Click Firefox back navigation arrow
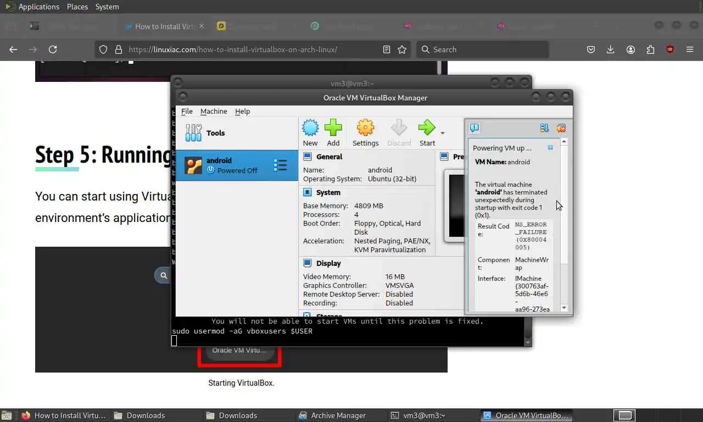 point(13,49)
